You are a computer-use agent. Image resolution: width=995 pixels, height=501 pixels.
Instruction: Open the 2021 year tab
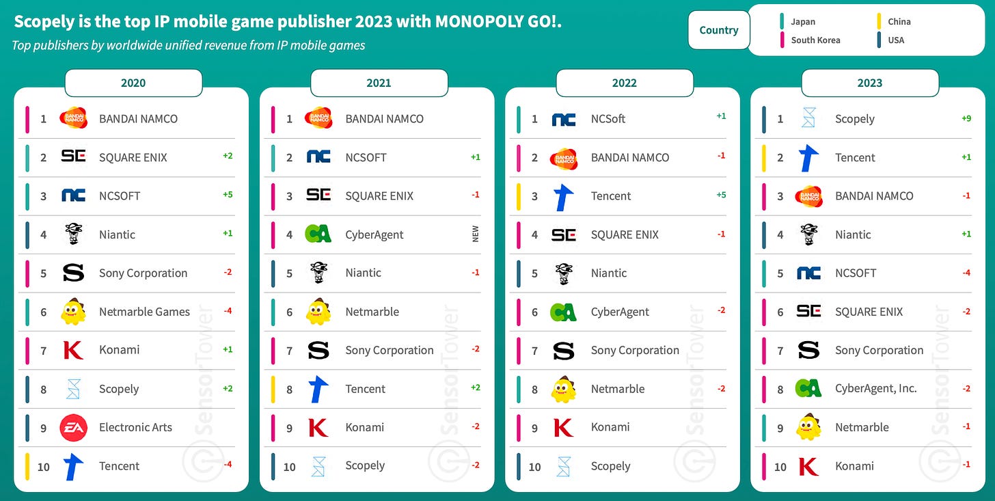click(379, 83)
